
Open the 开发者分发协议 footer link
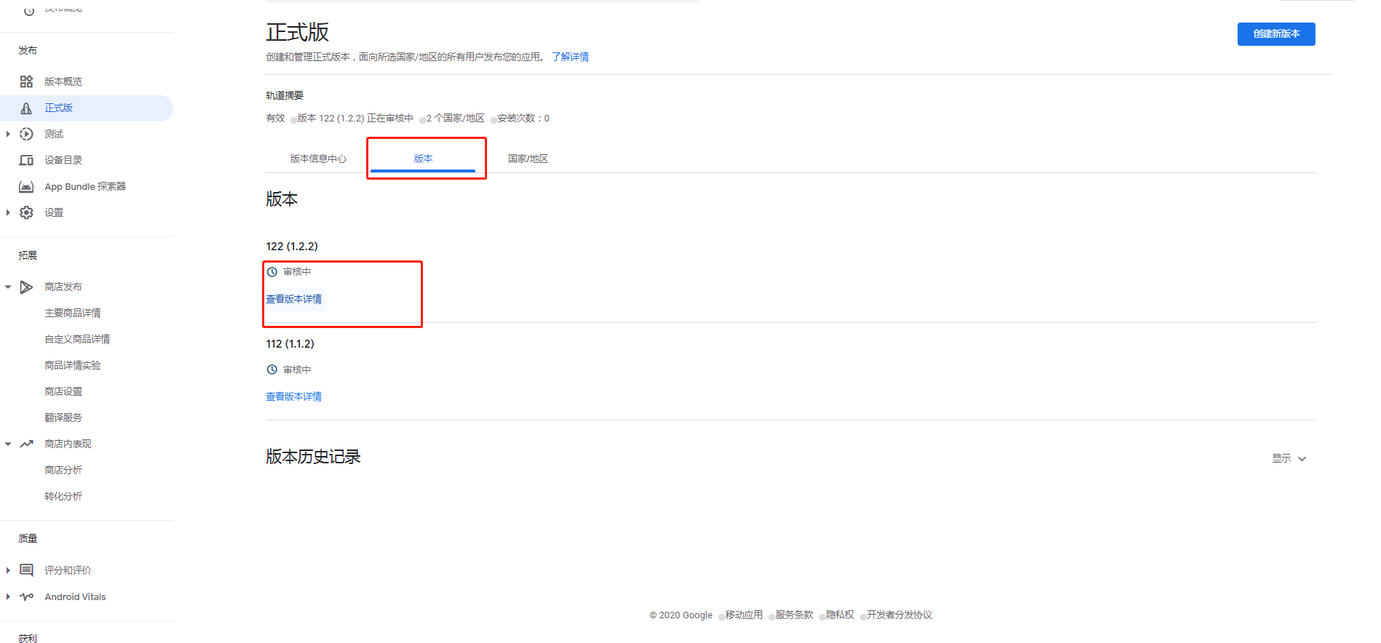point(899,615)
